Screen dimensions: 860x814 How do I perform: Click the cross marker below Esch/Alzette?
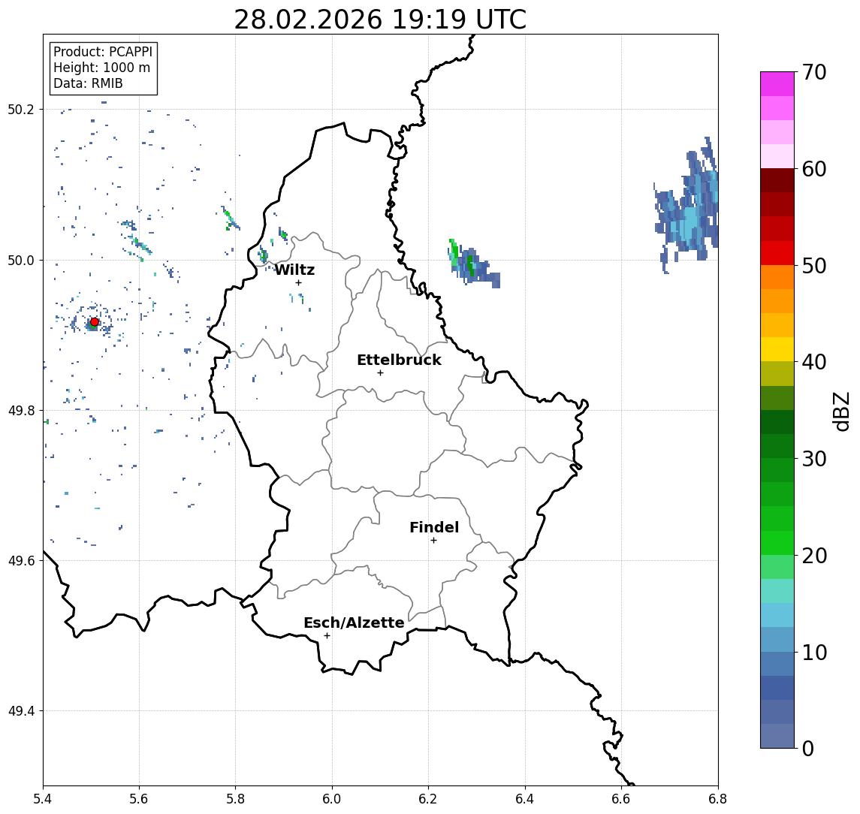pyautogui.click(x=327, y=636)
